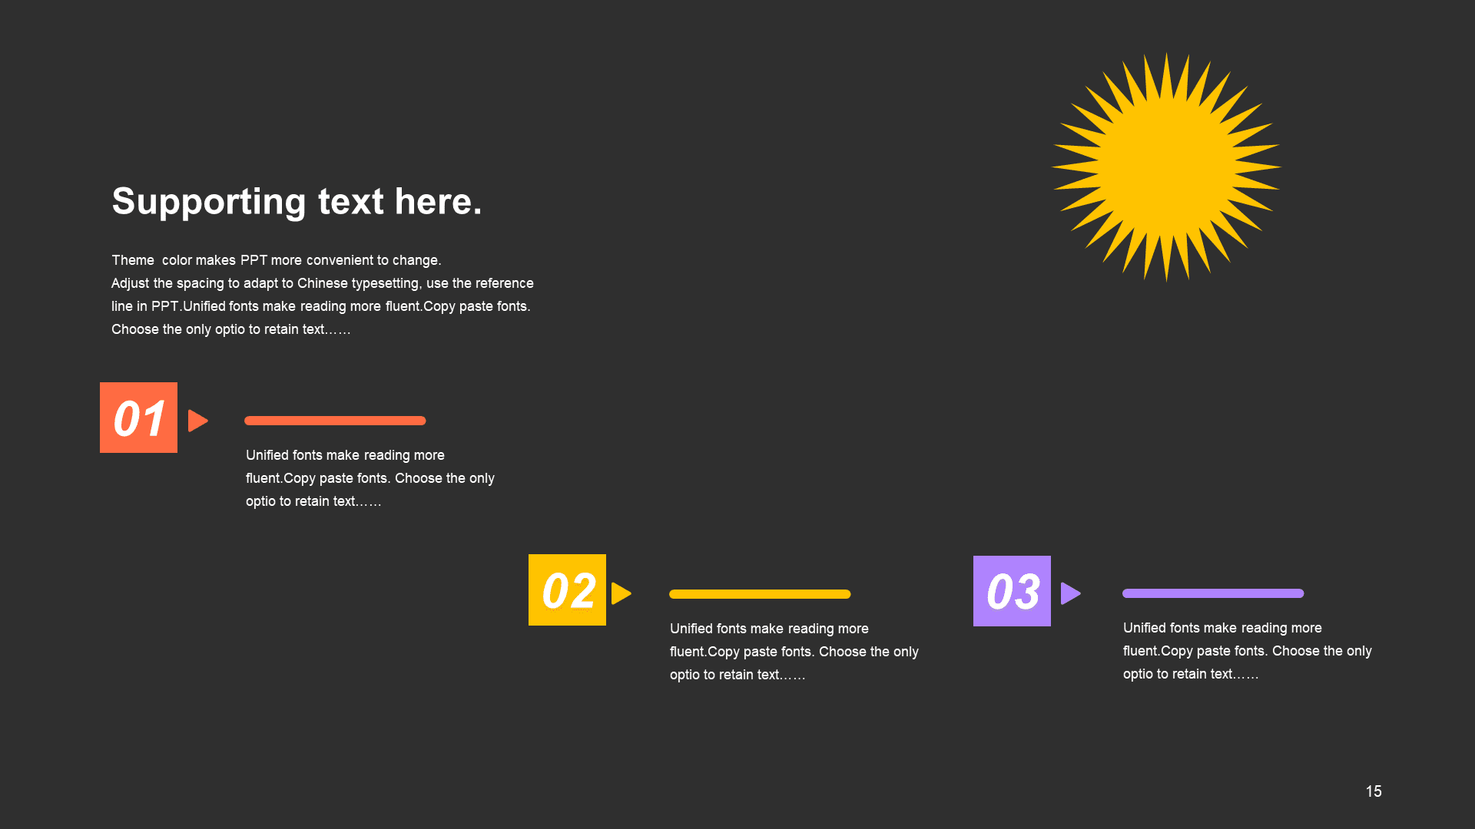Click the 'line in PPT.Unified fonts' text line
Screen dimensions: 1475x829
tap(321, 306)
